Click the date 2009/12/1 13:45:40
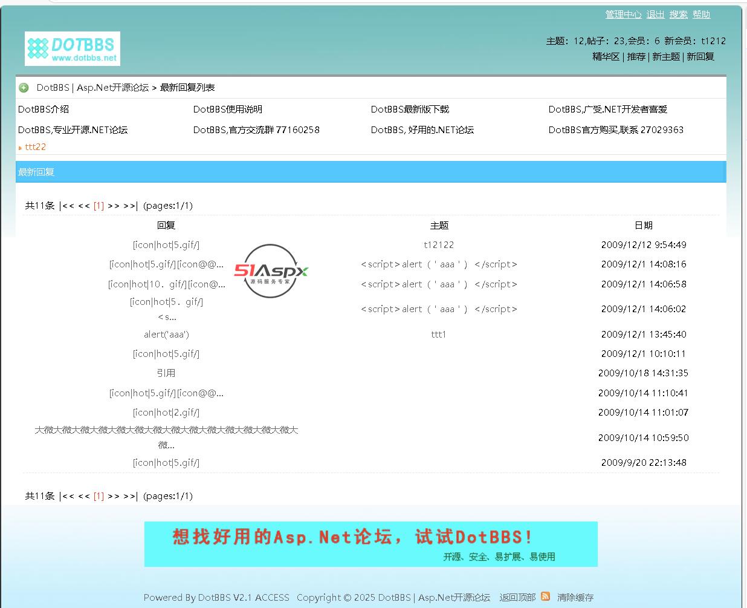 644,335
